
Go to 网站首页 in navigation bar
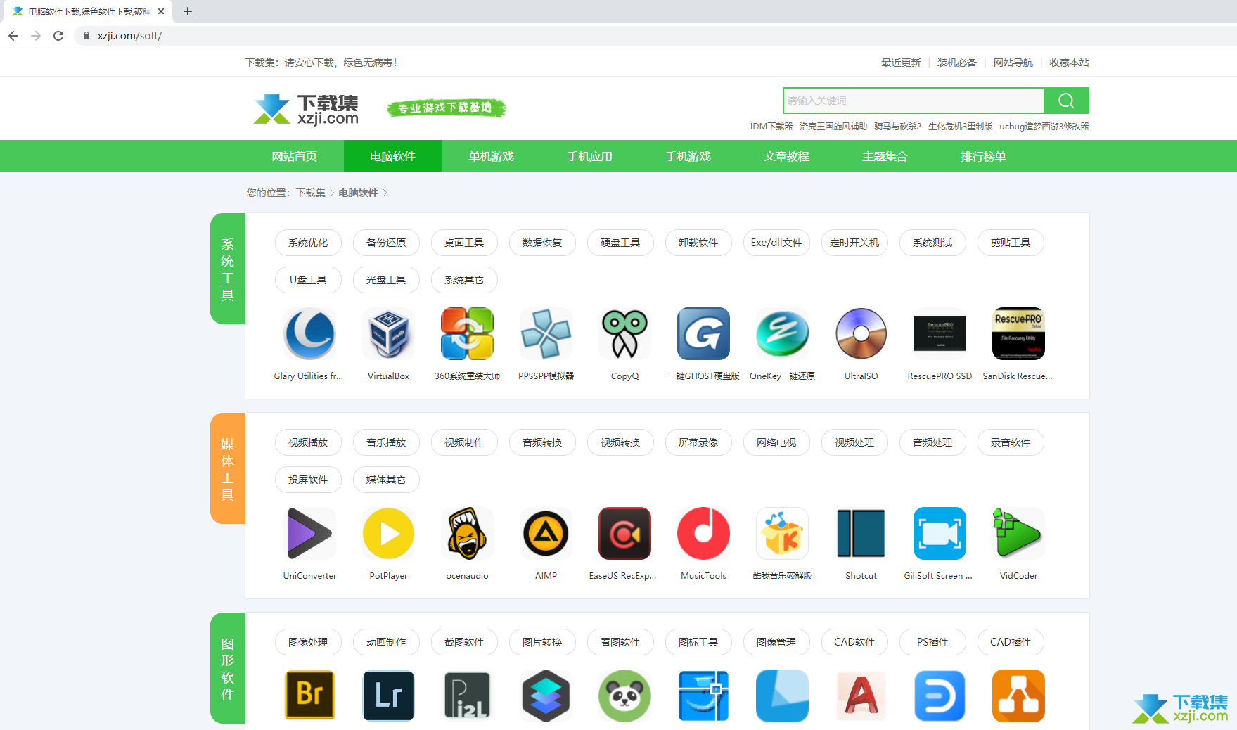(294, 156)
